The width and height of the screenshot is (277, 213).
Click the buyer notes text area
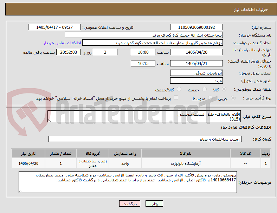128,182
